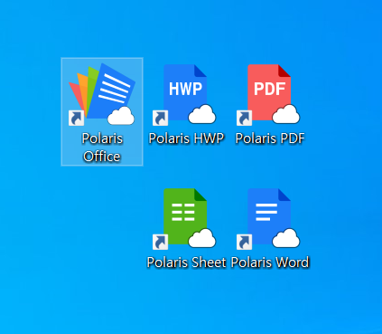Click the "Polaris Word" label text
The image size is (382, 334).
(x=270, y=262)
